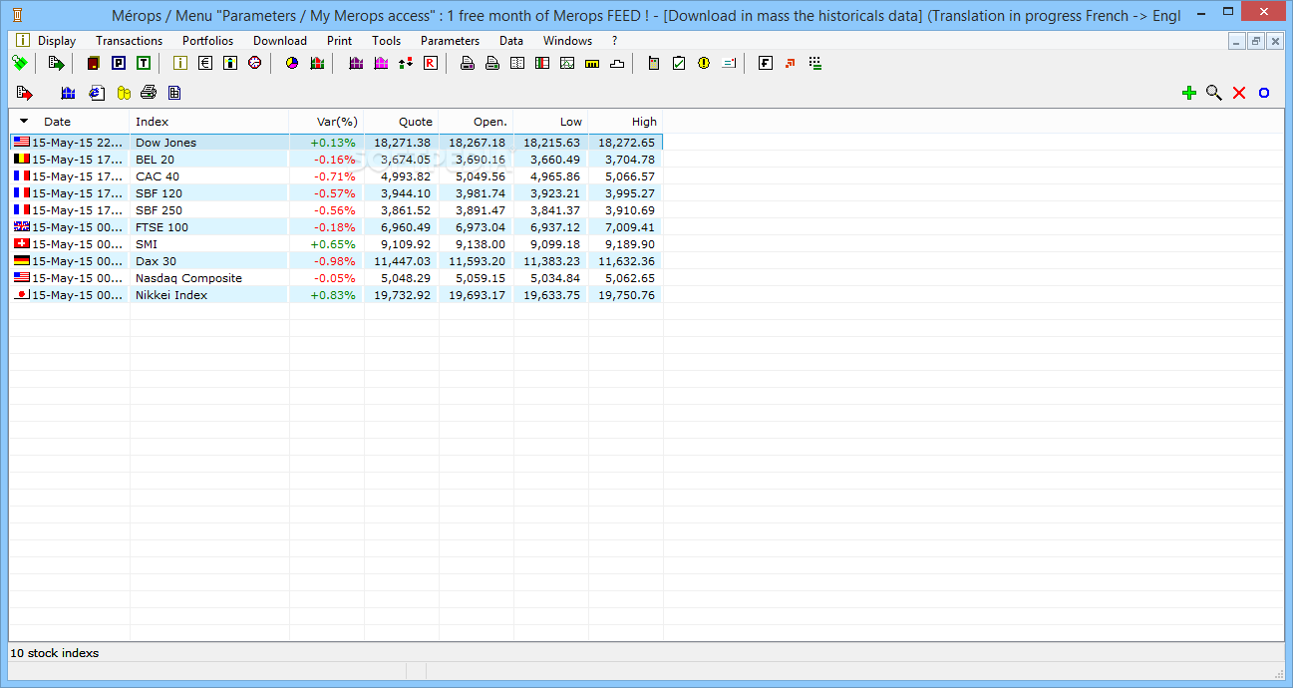
Task: Click the dotted list icon with green bars
Action: coord(815,63)
